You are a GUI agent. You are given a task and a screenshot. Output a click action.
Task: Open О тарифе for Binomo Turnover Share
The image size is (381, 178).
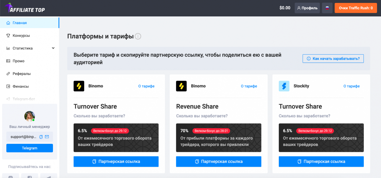pos(146,86)
